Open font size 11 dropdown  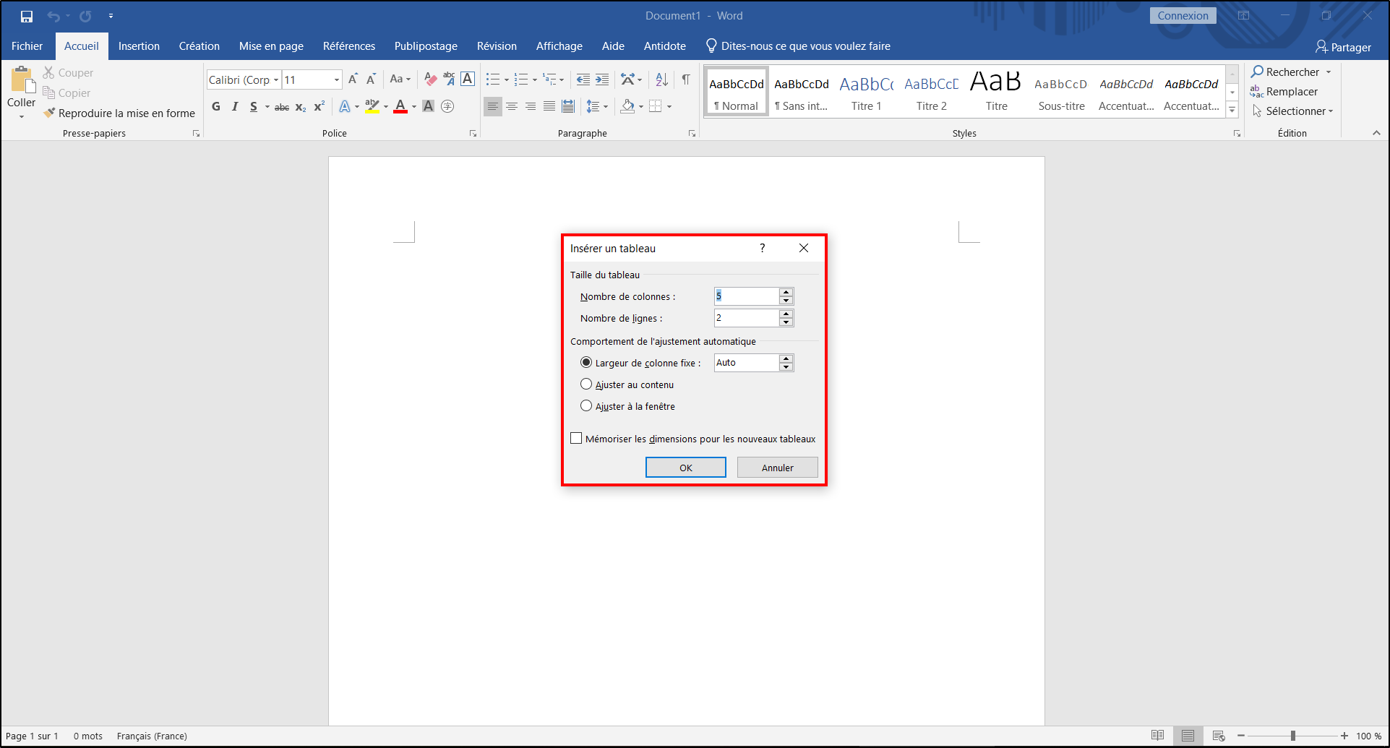tap(336, 79)
